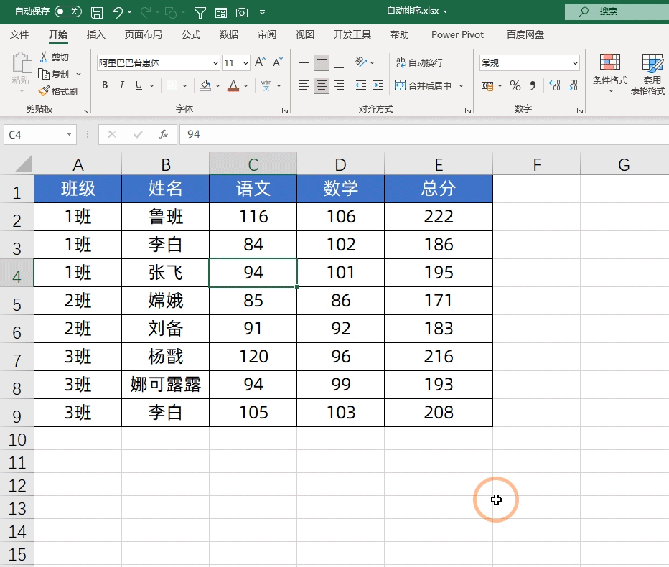Screen dimensions: 669x567
Task: Click the percent style icon
Action: tap(515, 85)
